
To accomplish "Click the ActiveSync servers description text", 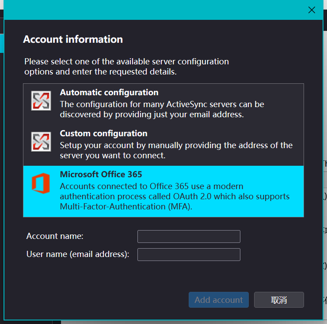I will [162, 109].
